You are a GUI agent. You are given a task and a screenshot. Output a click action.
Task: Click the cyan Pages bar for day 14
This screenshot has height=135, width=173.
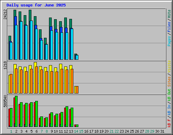click(x=77, y=57)
